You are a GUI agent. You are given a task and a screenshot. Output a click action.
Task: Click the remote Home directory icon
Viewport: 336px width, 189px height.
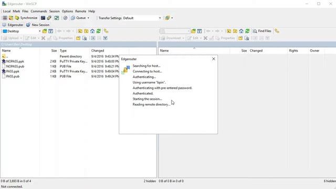(241, 31)
